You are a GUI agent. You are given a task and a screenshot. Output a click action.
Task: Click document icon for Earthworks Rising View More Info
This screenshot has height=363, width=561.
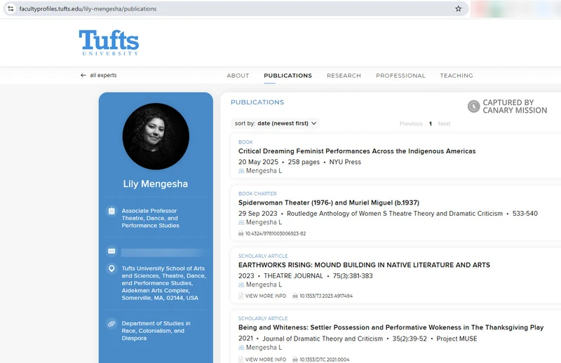241,296
